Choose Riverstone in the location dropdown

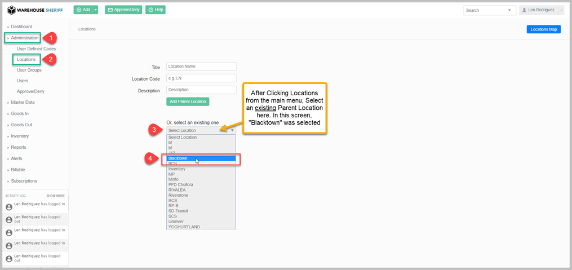(178, 195)
